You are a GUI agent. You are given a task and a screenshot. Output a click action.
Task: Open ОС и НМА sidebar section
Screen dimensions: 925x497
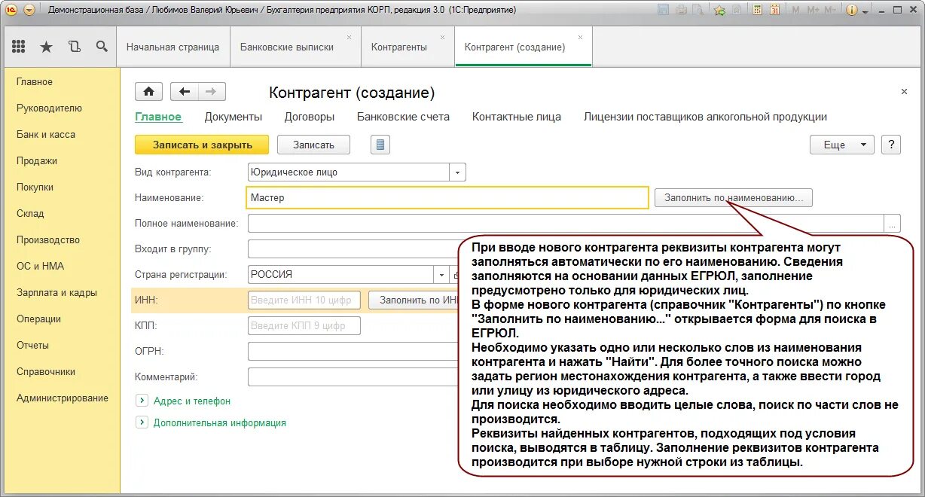[40, 266]
